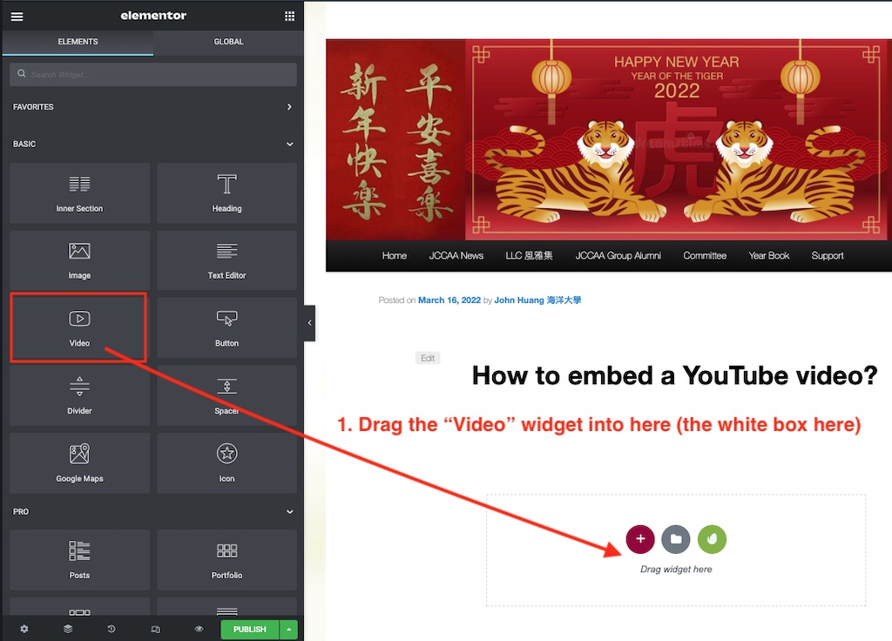Viewport: 892px width, 641px height.
Task: Select the Button widget
Action: coord(227,327)
